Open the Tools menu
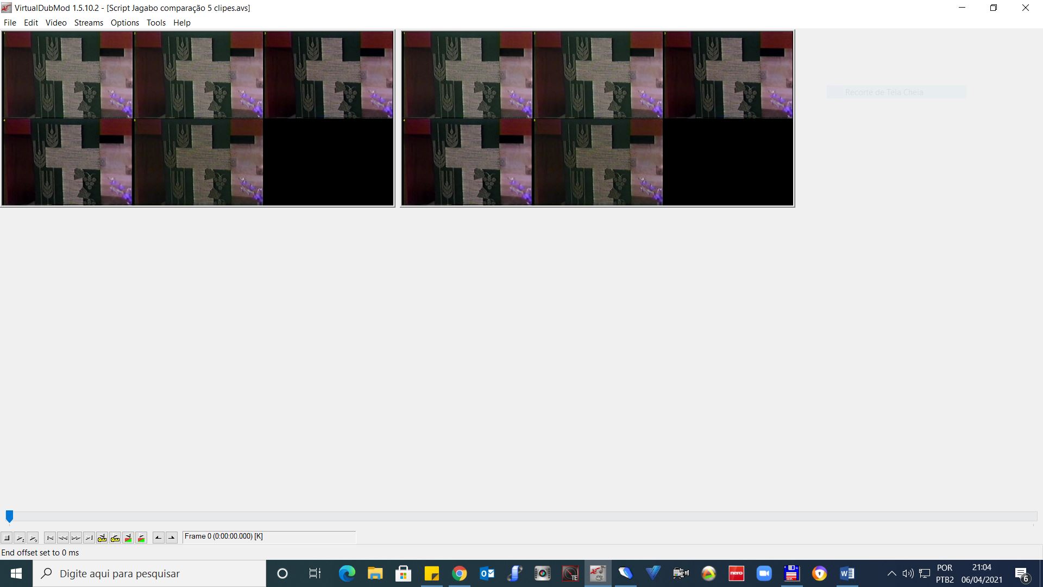 click(156, 23)
